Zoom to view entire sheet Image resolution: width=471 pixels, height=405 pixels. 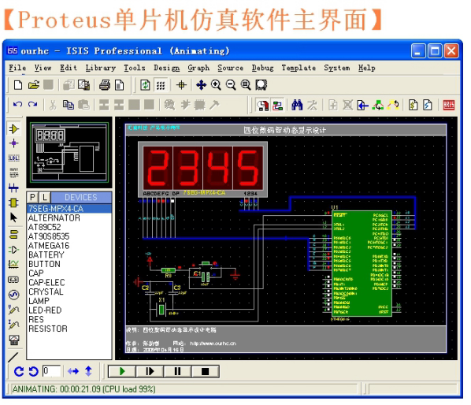tap(246, 85)
